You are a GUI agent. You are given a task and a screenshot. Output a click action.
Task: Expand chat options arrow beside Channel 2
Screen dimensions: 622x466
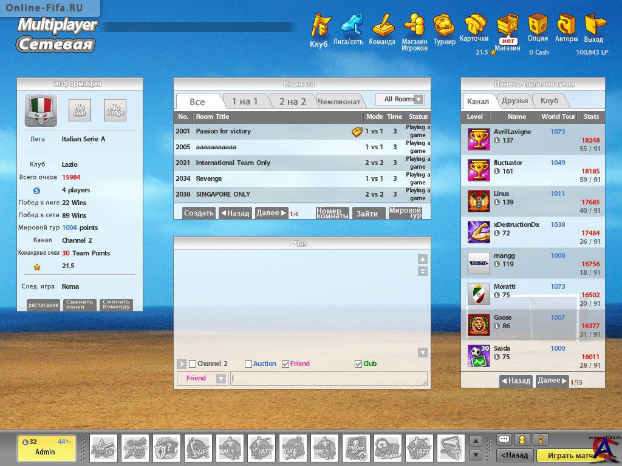(182, 364)
